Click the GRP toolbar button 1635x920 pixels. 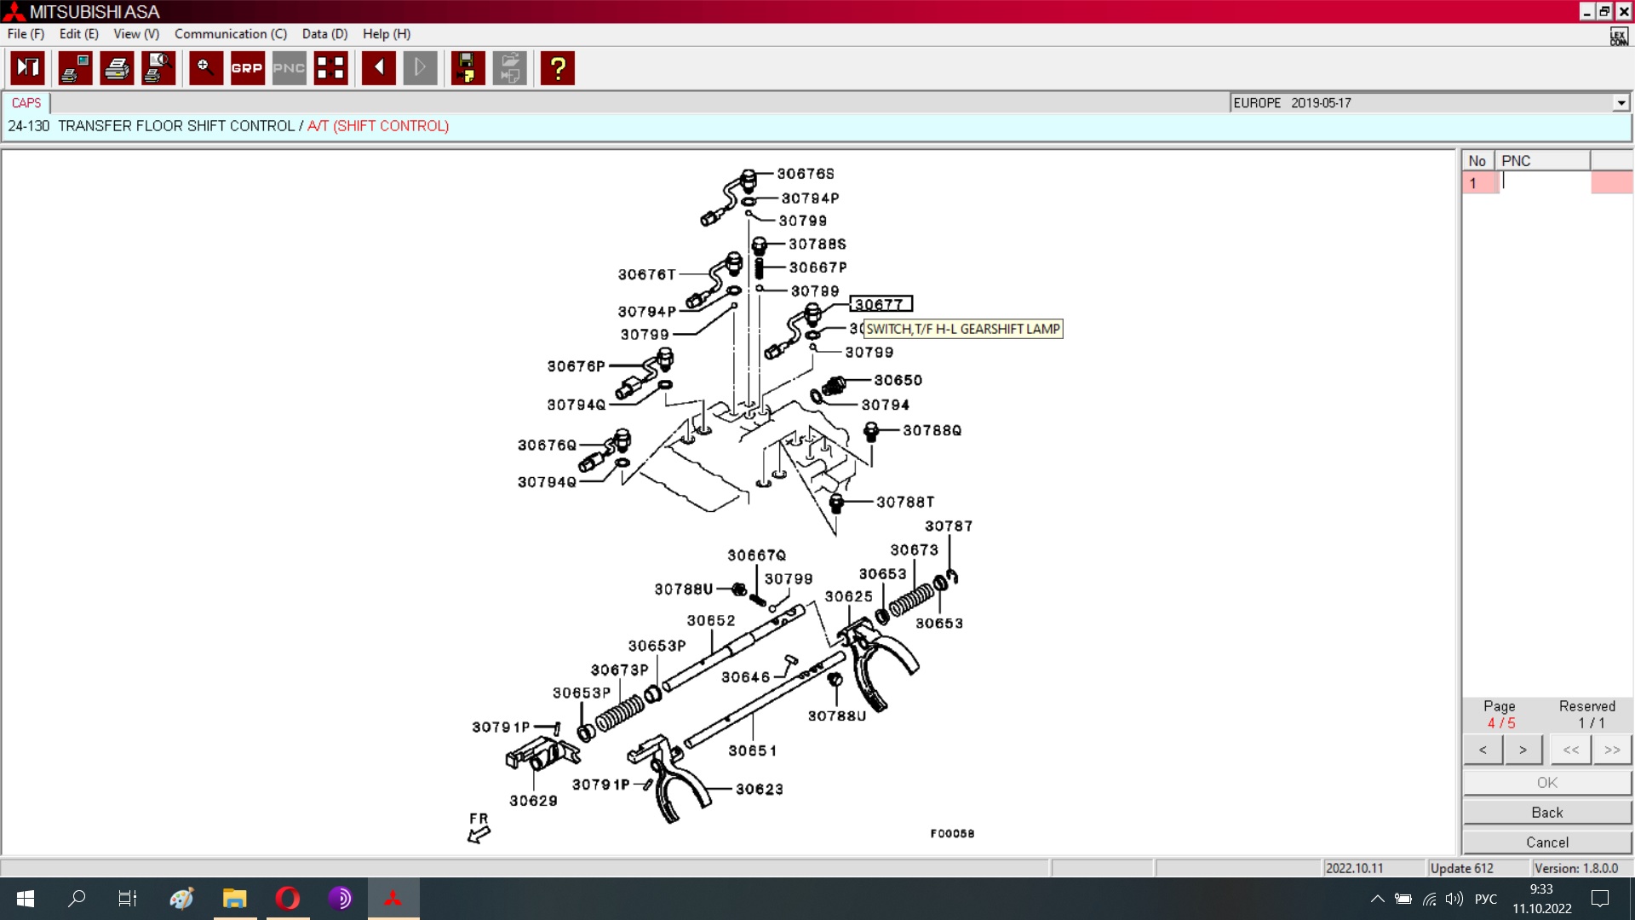tap(247, 68)
